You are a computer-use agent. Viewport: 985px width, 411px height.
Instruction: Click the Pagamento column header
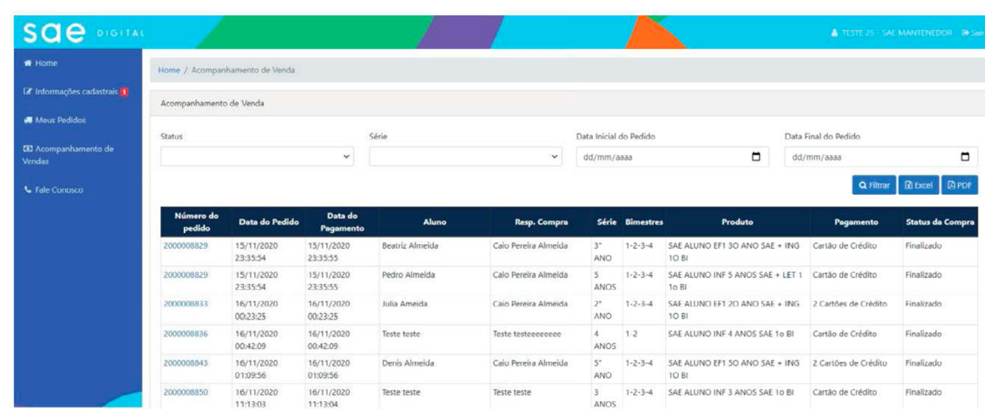point(856,222)
